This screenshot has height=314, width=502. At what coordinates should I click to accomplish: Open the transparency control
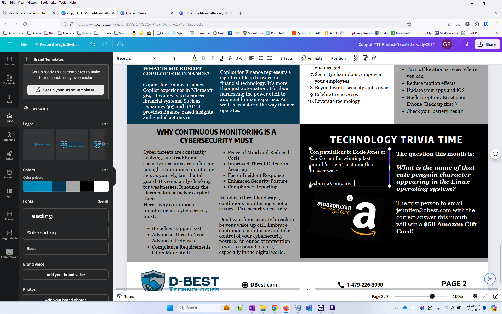click(356, 58)
